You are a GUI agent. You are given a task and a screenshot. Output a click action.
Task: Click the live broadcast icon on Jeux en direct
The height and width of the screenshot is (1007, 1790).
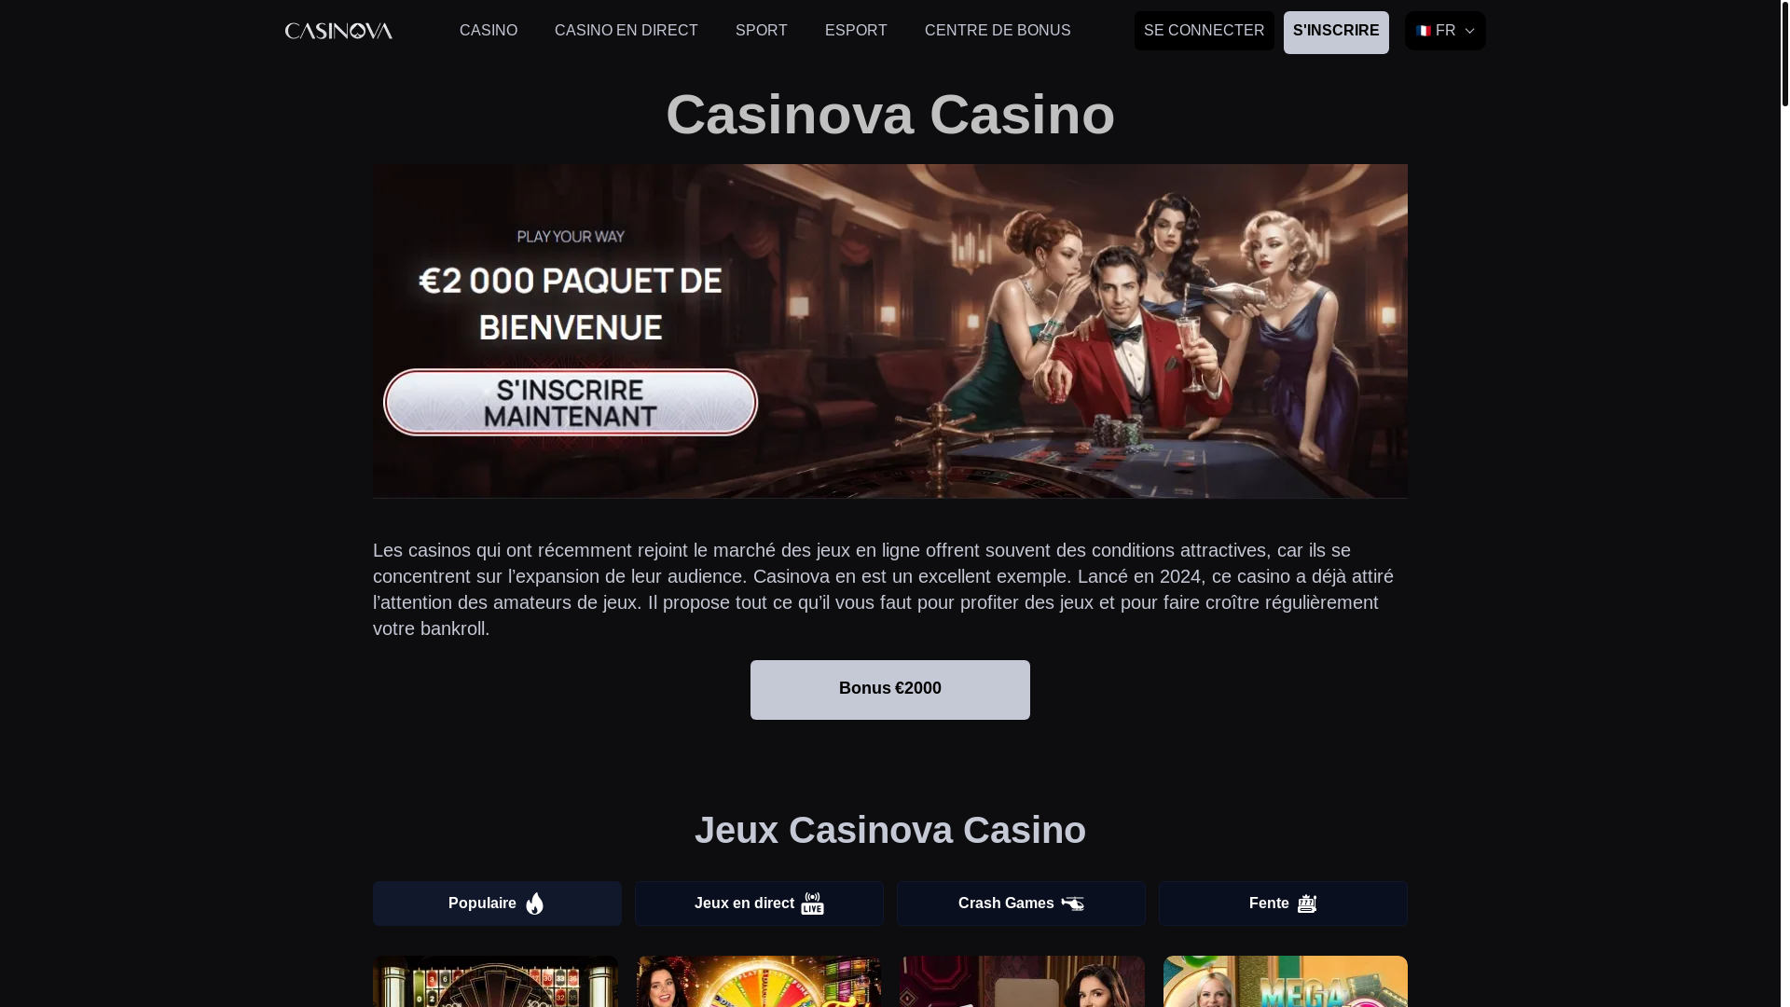point(812,904)
